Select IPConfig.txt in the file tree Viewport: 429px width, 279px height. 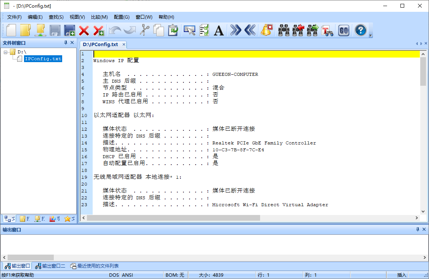tap(42, 59)
